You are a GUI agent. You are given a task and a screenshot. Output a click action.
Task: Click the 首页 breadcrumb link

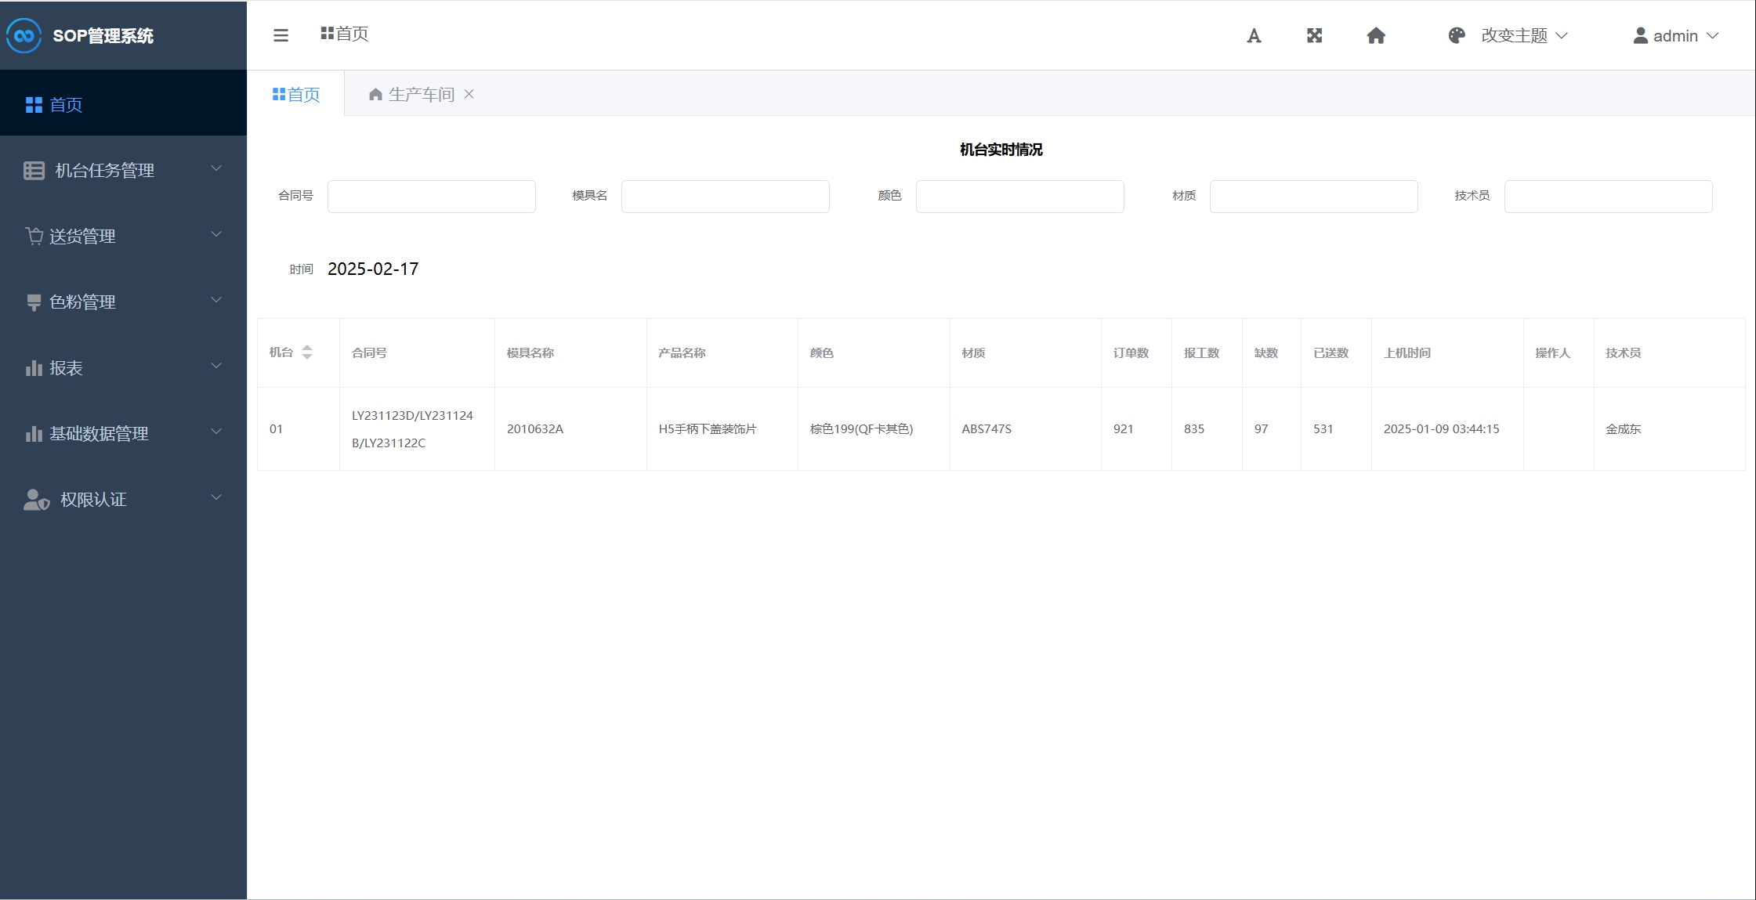tap(345, 34)
